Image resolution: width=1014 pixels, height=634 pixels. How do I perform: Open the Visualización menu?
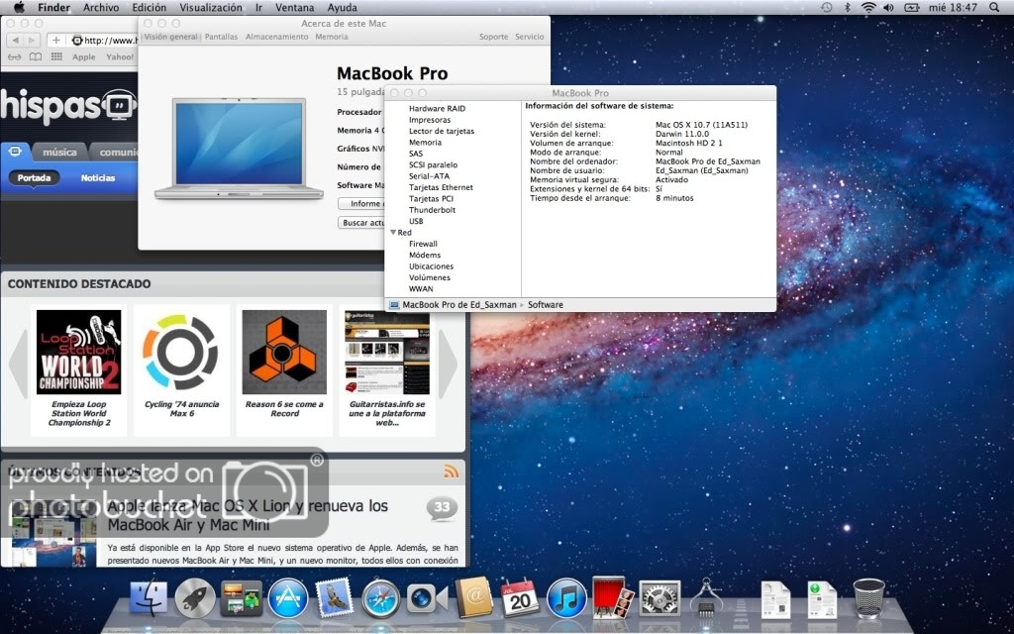210,7
